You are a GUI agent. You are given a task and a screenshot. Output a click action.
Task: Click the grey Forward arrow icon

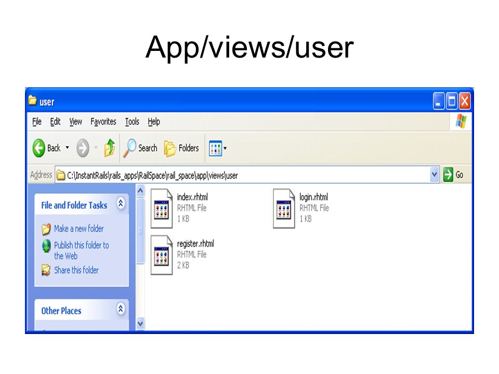[83, 148]
